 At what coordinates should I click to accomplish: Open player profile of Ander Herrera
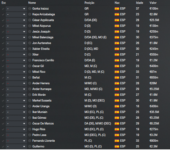[x=41, y=83]
